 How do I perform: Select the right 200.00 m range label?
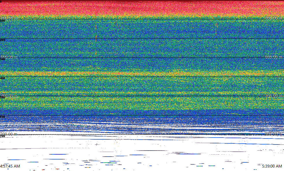[273, 134]
